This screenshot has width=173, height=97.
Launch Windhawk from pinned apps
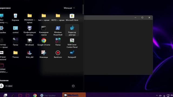(x=29, y=42)
